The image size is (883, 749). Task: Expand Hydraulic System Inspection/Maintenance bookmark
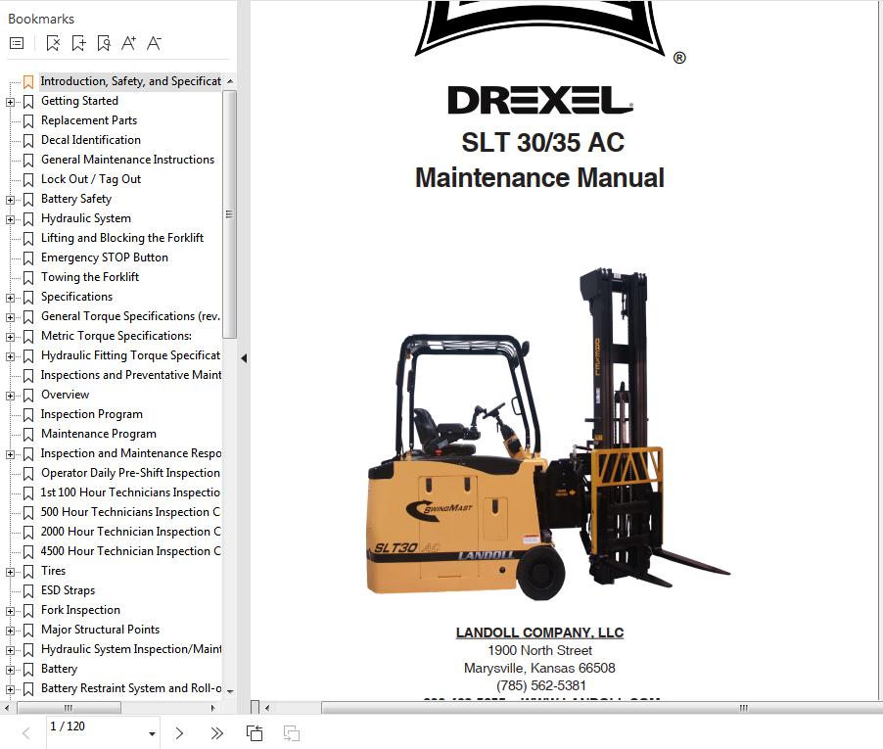pos(10,650)
